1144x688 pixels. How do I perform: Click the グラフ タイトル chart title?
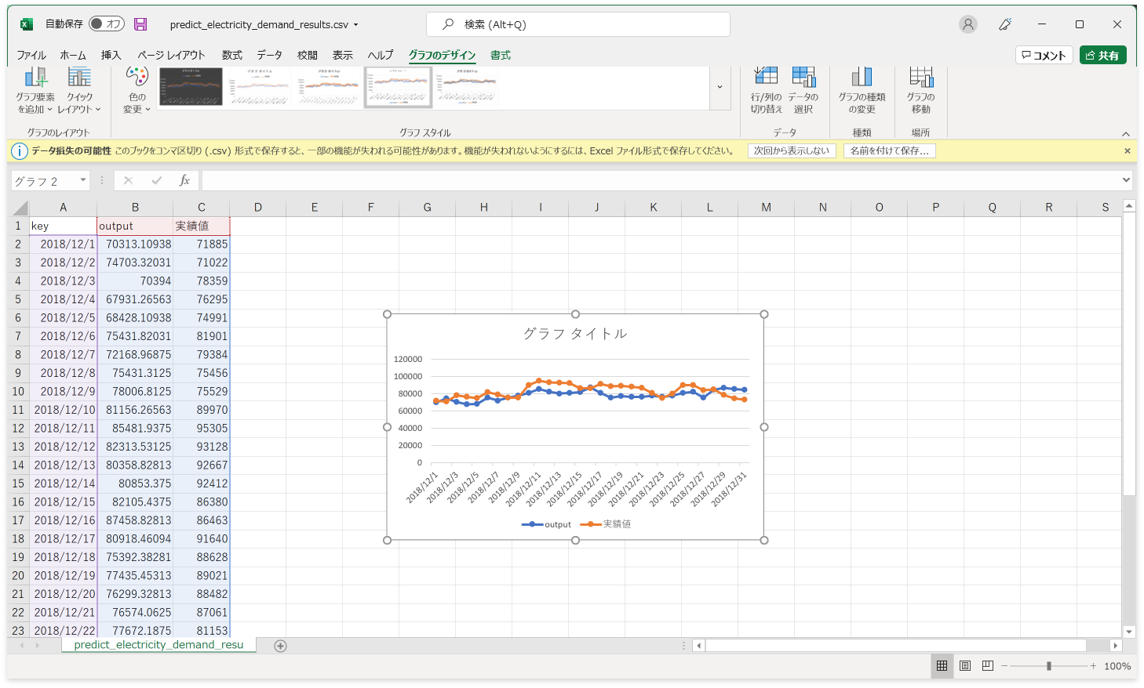pos(575,334)
